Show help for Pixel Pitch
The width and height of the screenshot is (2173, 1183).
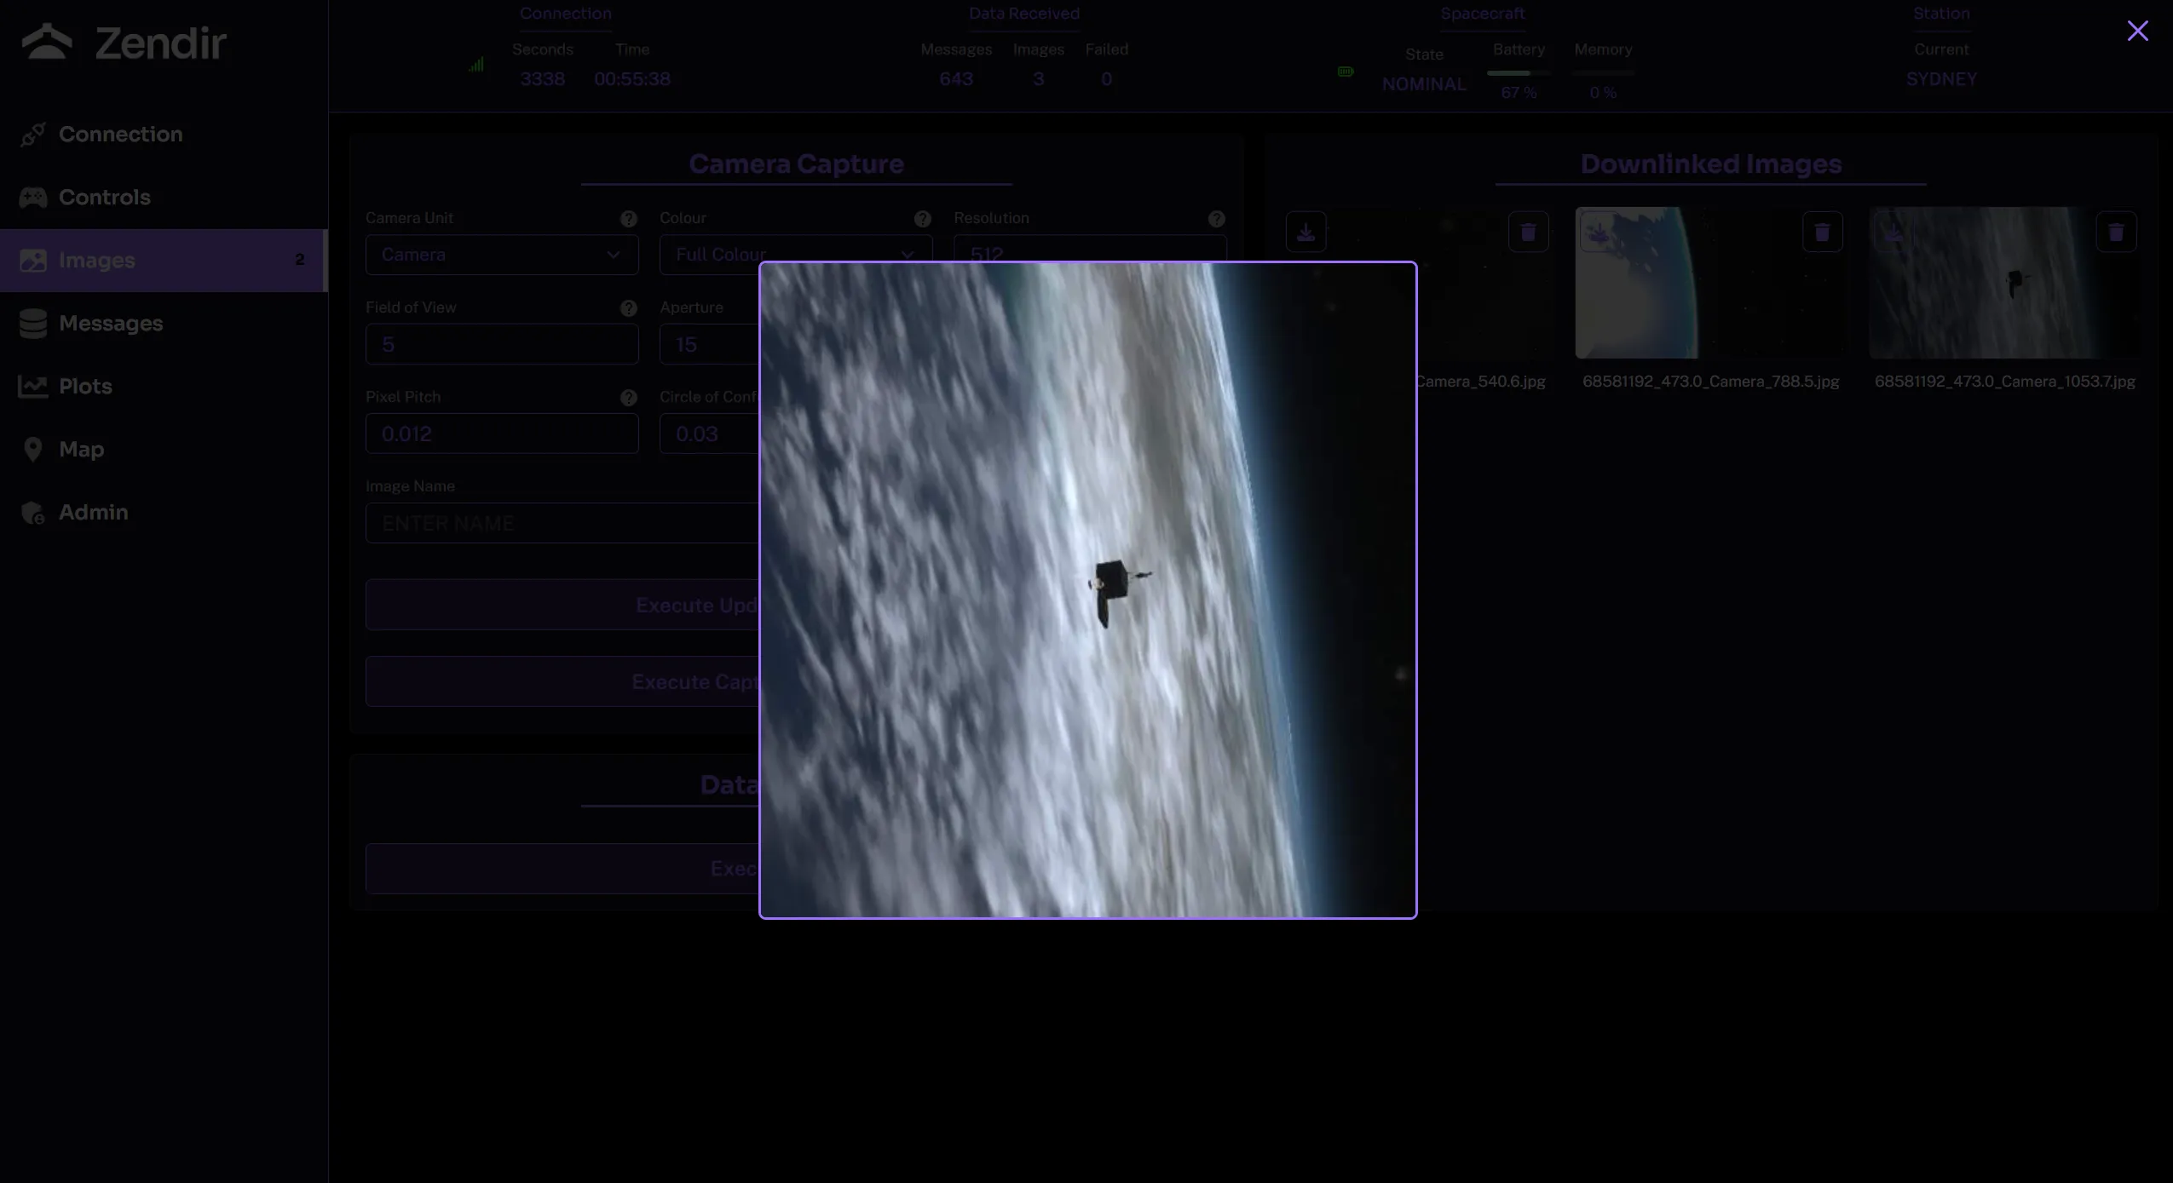coord(628,398)
